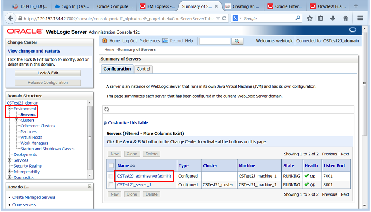Open Preferences in console toolbar
The width and height of the screenshot is (371, 212).
pos(150,41)
